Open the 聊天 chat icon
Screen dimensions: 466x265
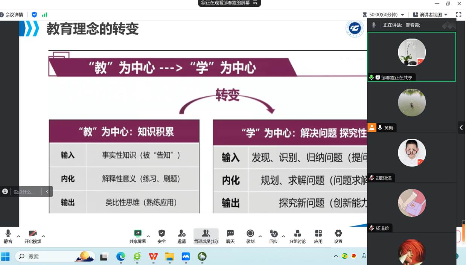coord(230,234)
